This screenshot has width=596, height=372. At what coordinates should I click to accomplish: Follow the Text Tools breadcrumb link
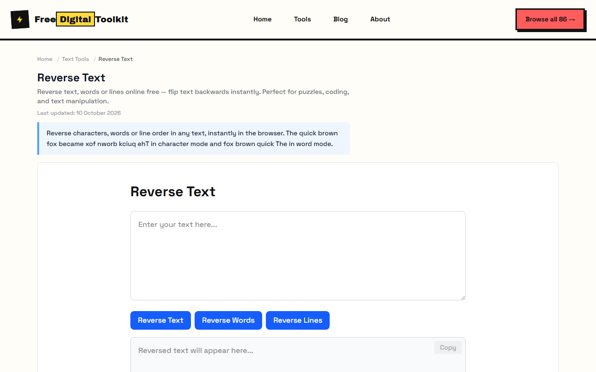(75, 59)
